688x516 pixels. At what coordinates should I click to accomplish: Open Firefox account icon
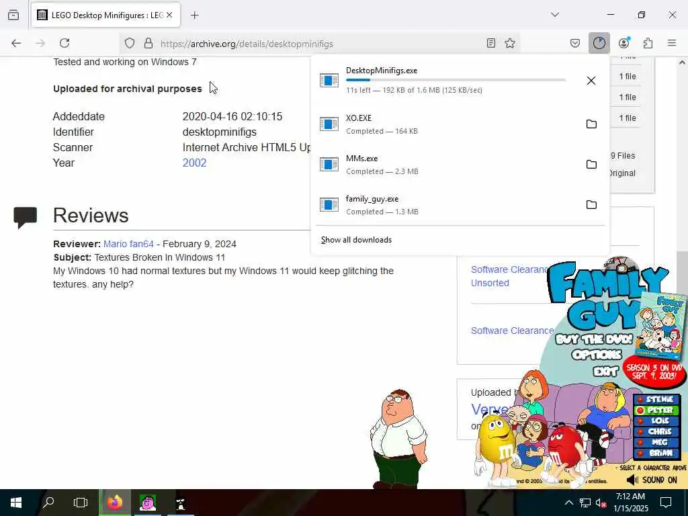(624, 43)
